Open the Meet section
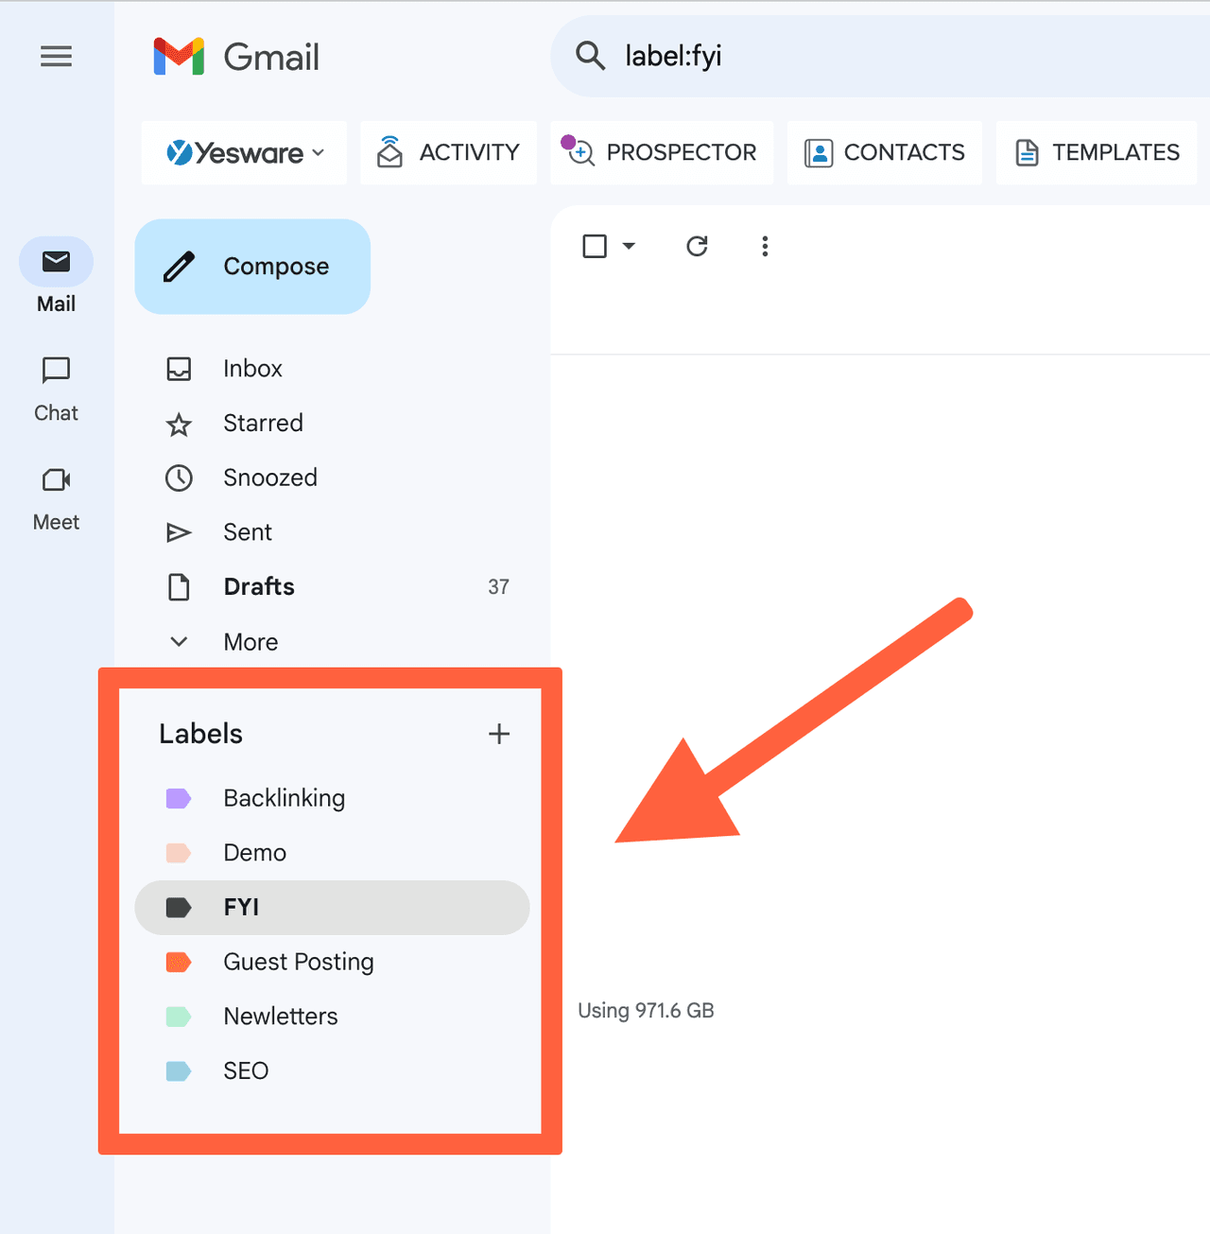The height and width of the screenshot is (1234, 1210). pyautogui.click(x=55, y=496)
